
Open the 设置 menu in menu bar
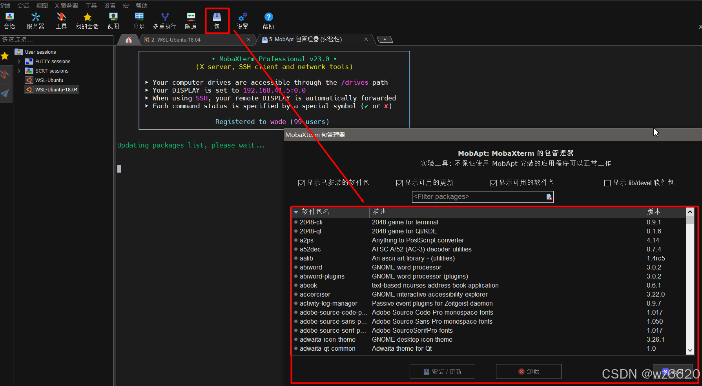pyautogui.click(x=110, y=5)
